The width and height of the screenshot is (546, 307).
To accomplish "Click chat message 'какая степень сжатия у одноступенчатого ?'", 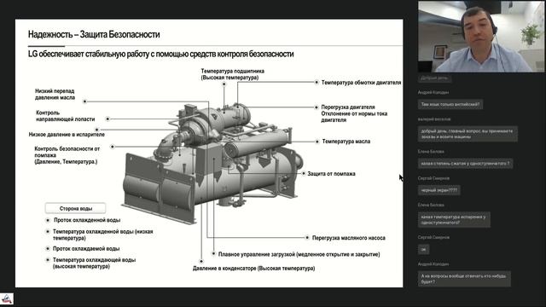I will point(465,163).
